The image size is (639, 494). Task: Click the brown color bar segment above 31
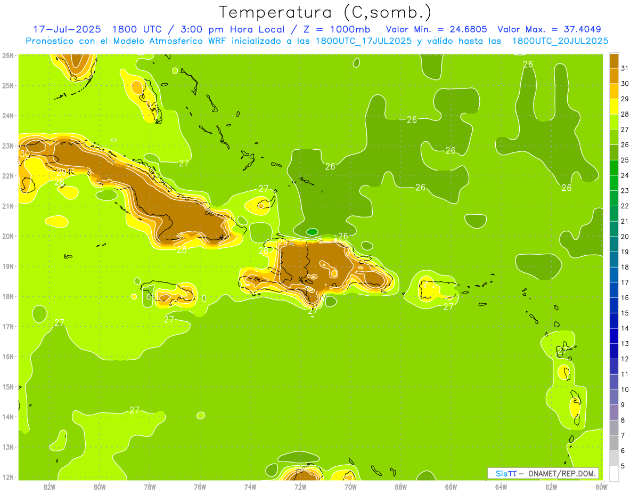(x=614, y=61)
